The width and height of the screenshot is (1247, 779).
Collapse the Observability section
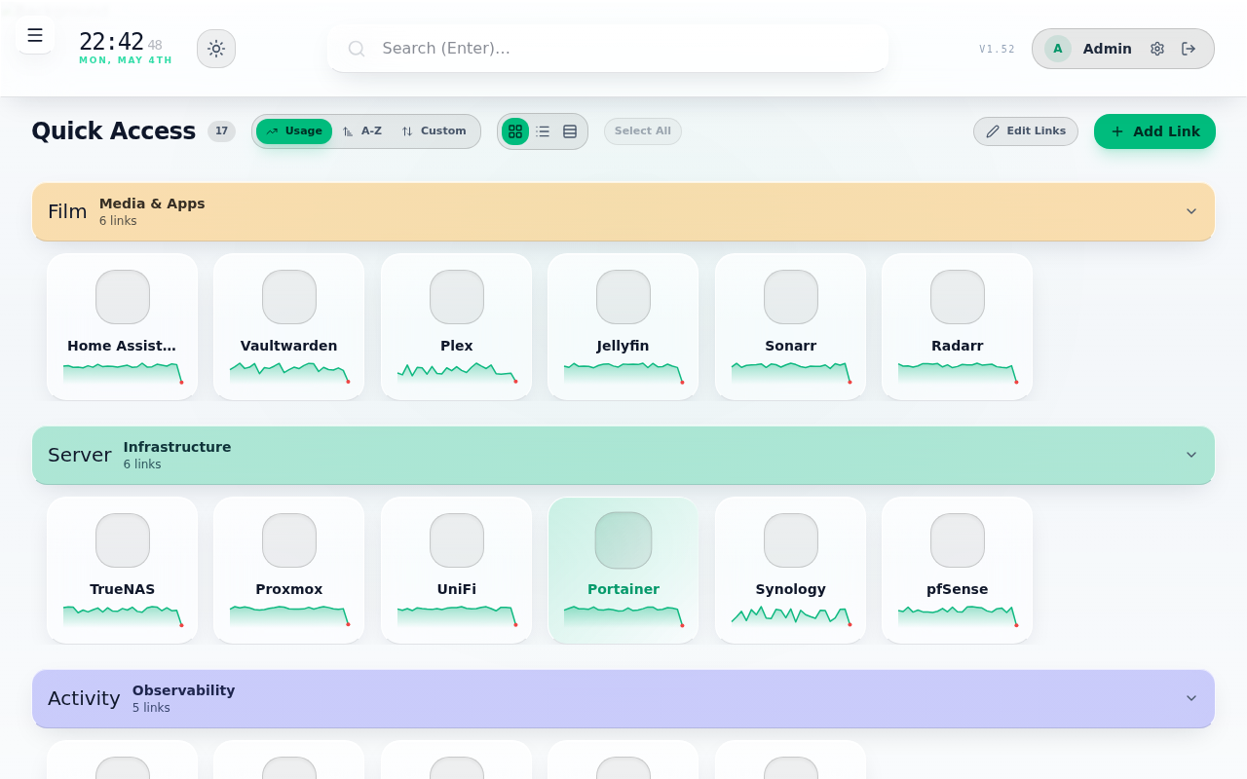click(1190, 698)
